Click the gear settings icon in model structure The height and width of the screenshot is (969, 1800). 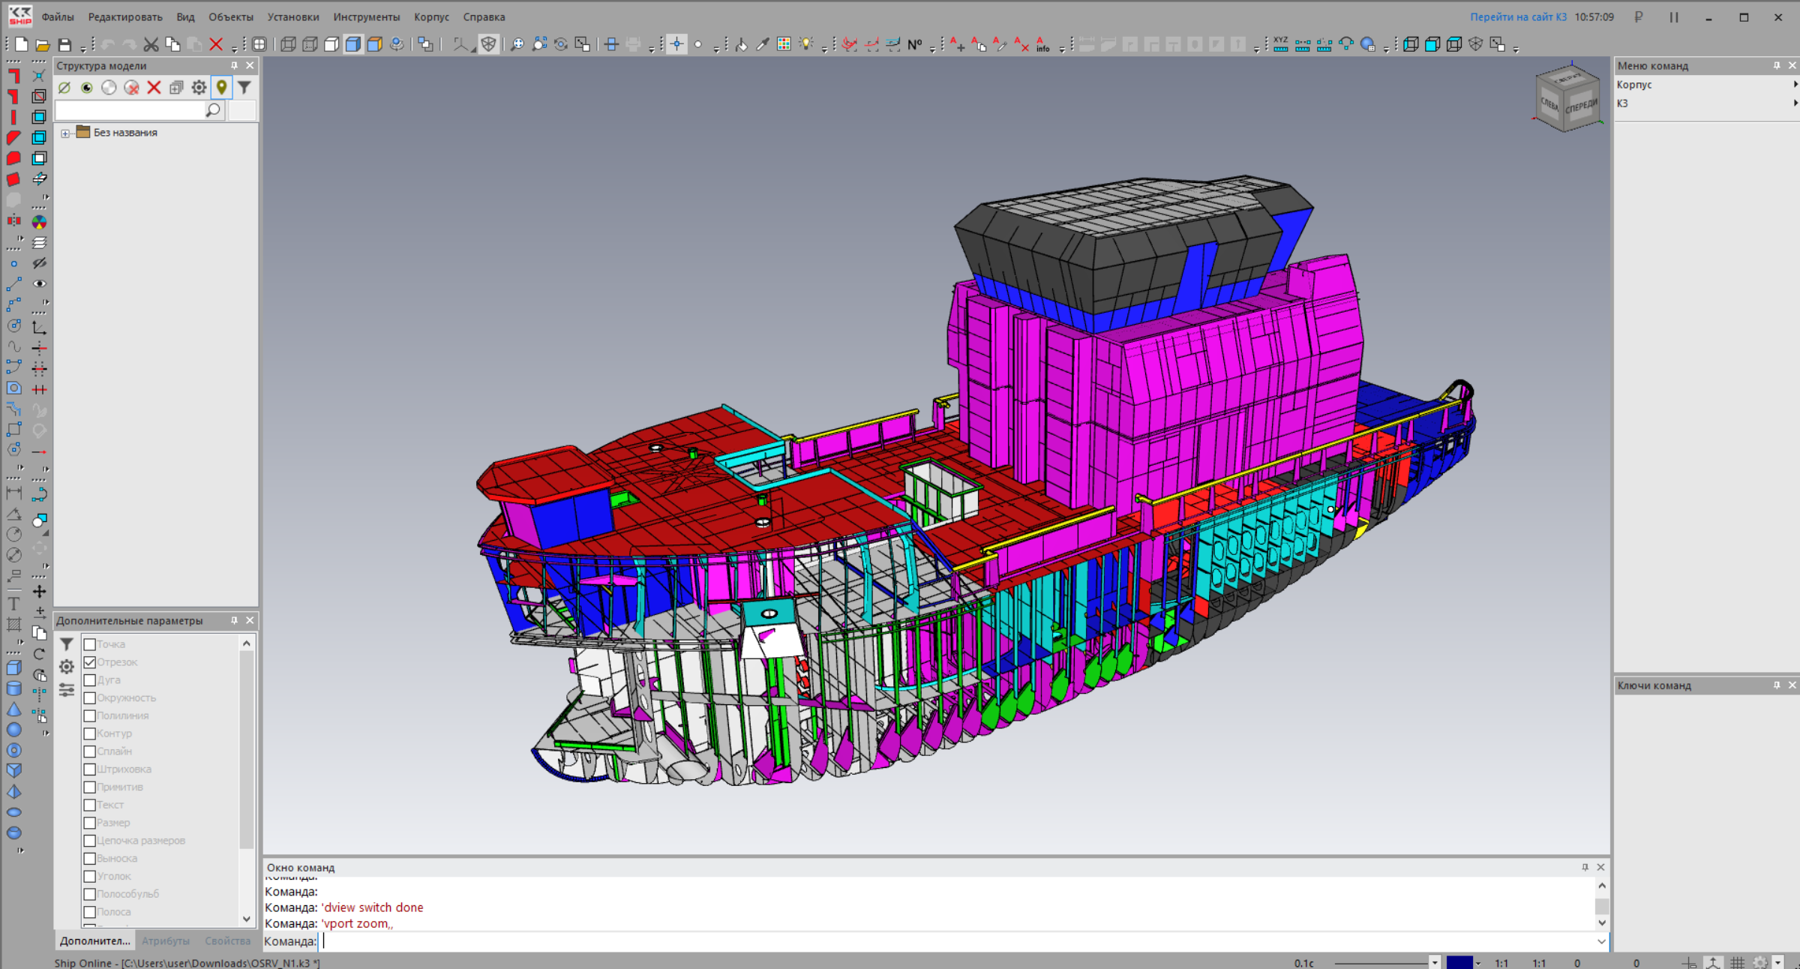click(199, 88)
